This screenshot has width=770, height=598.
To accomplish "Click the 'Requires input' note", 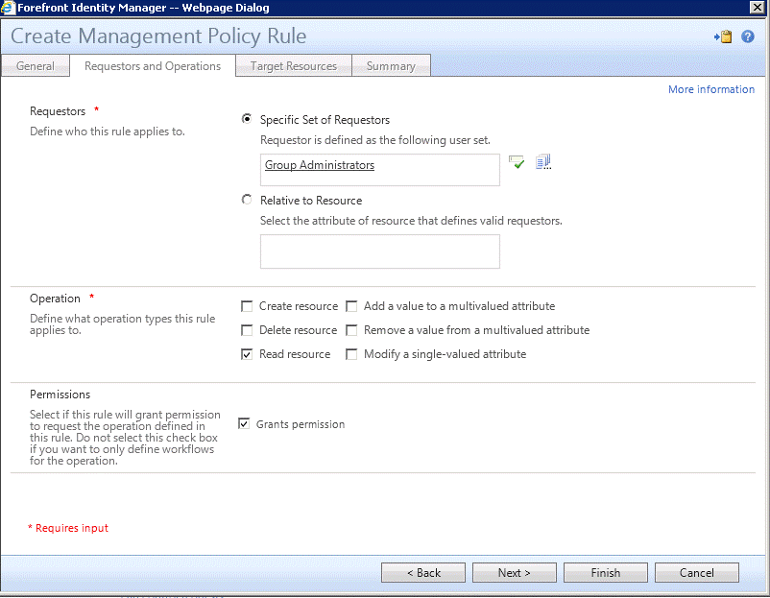I will [68, 528].
